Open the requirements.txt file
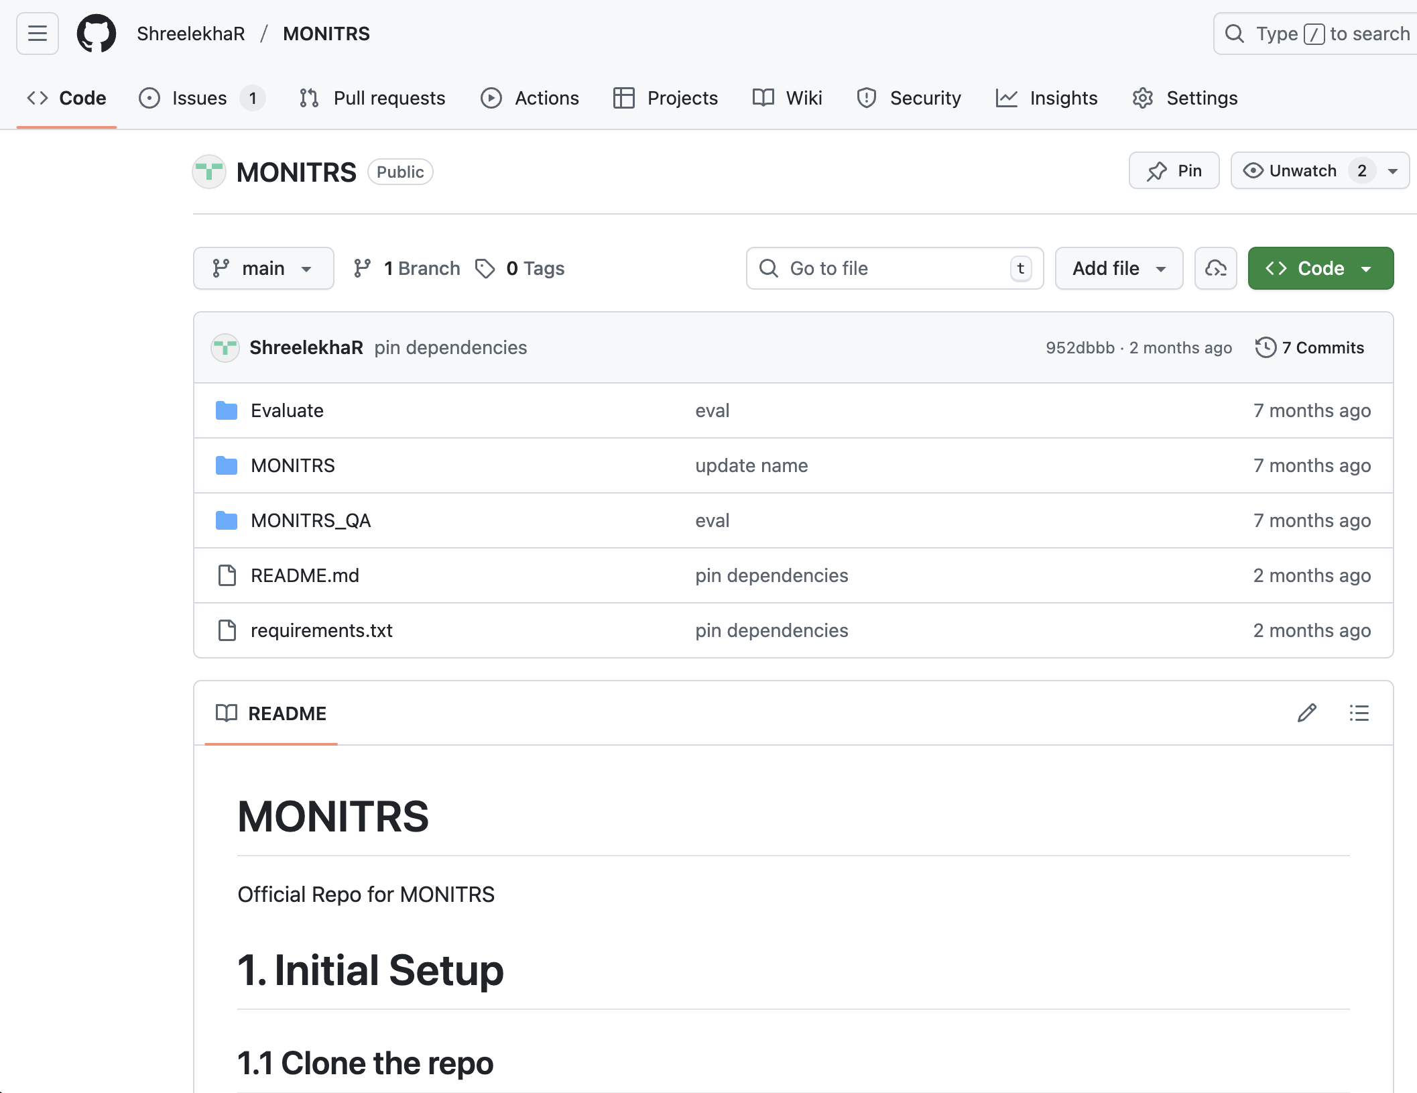1417x1093 pixels. click(322, 630)
